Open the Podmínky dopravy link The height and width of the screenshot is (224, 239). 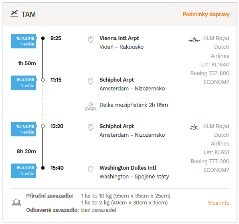[206, 14]
